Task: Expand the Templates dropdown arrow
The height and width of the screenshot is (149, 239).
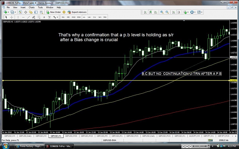Action: 202,12
